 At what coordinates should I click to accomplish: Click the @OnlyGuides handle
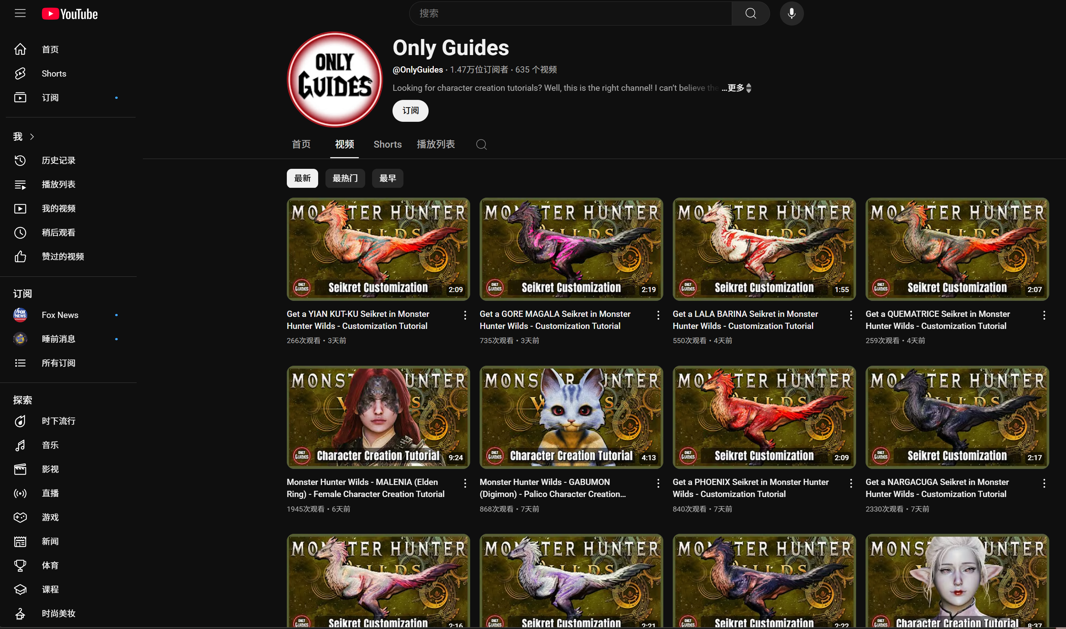pyautogui.click(x=418, y=70)
